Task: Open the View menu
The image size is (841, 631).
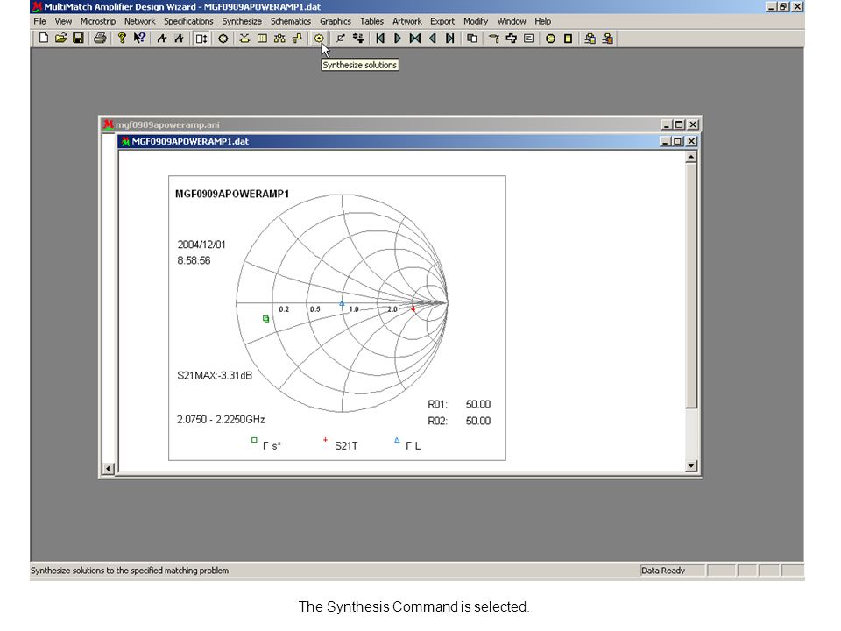Action: pos(63,21)
